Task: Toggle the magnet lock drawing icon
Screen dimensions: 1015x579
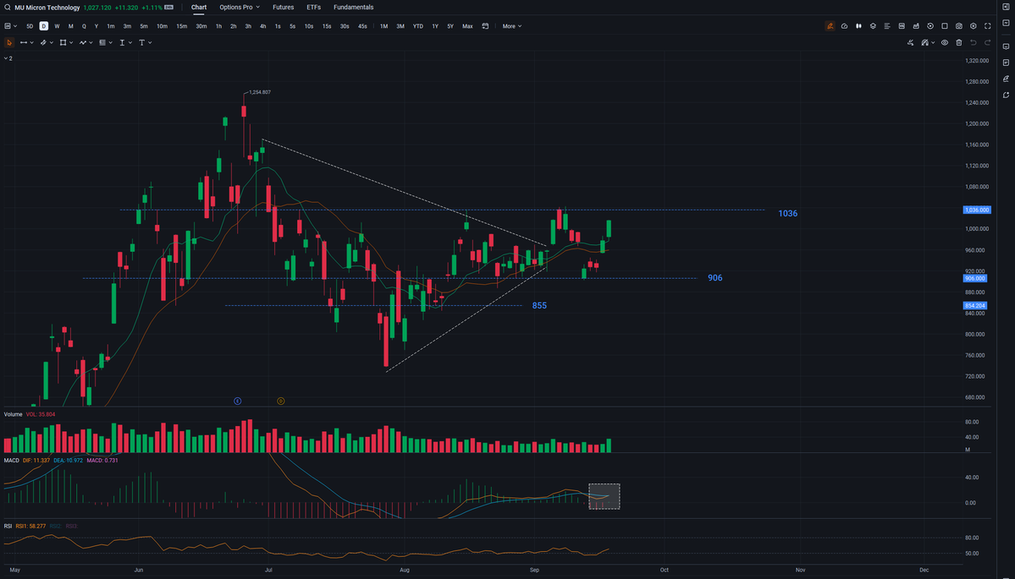Action: pyautogui.click(x=924, y=42)
